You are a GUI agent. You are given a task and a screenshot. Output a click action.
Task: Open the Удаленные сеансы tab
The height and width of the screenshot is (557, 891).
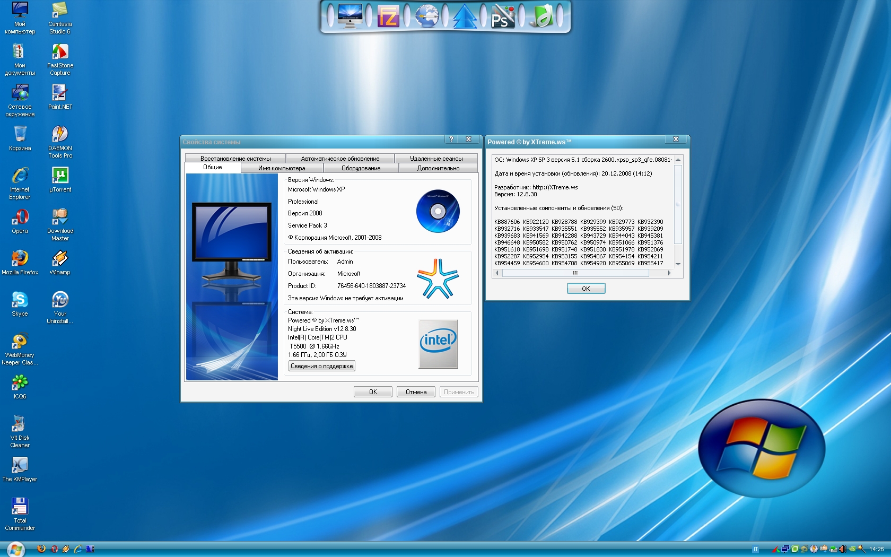[436, 158]
